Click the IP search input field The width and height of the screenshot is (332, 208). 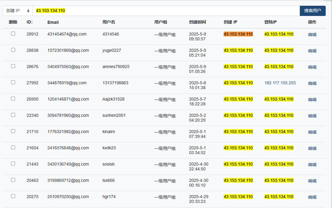(x=166, y=11)
